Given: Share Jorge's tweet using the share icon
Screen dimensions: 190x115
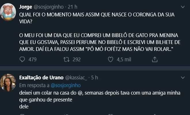Looking at the screenshot, I should 155,60.
